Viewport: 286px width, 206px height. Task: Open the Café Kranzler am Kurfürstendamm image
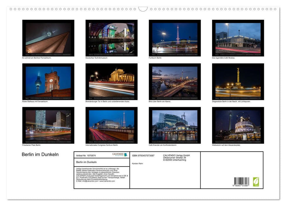point(175,125)
